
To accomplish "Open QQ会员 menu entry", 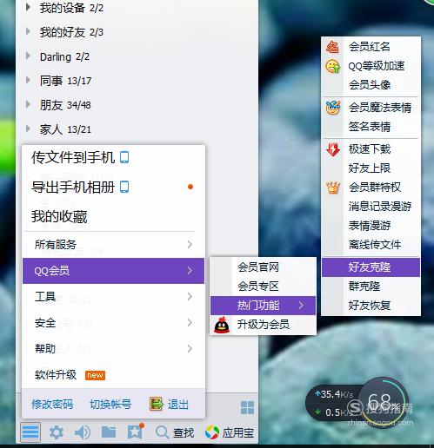I will coord(113,271).
